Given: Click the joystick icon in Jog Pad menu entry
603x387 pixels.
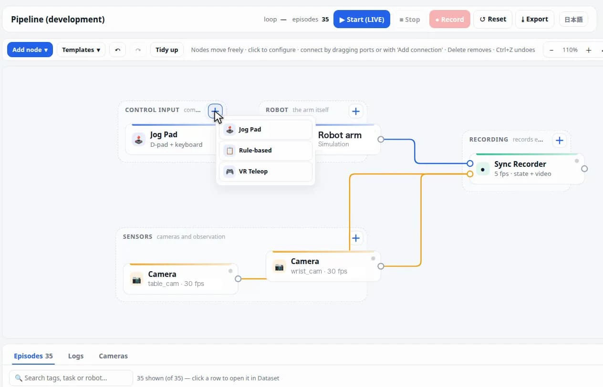Looking at the screenshot, I should click(x=230, y=130).
